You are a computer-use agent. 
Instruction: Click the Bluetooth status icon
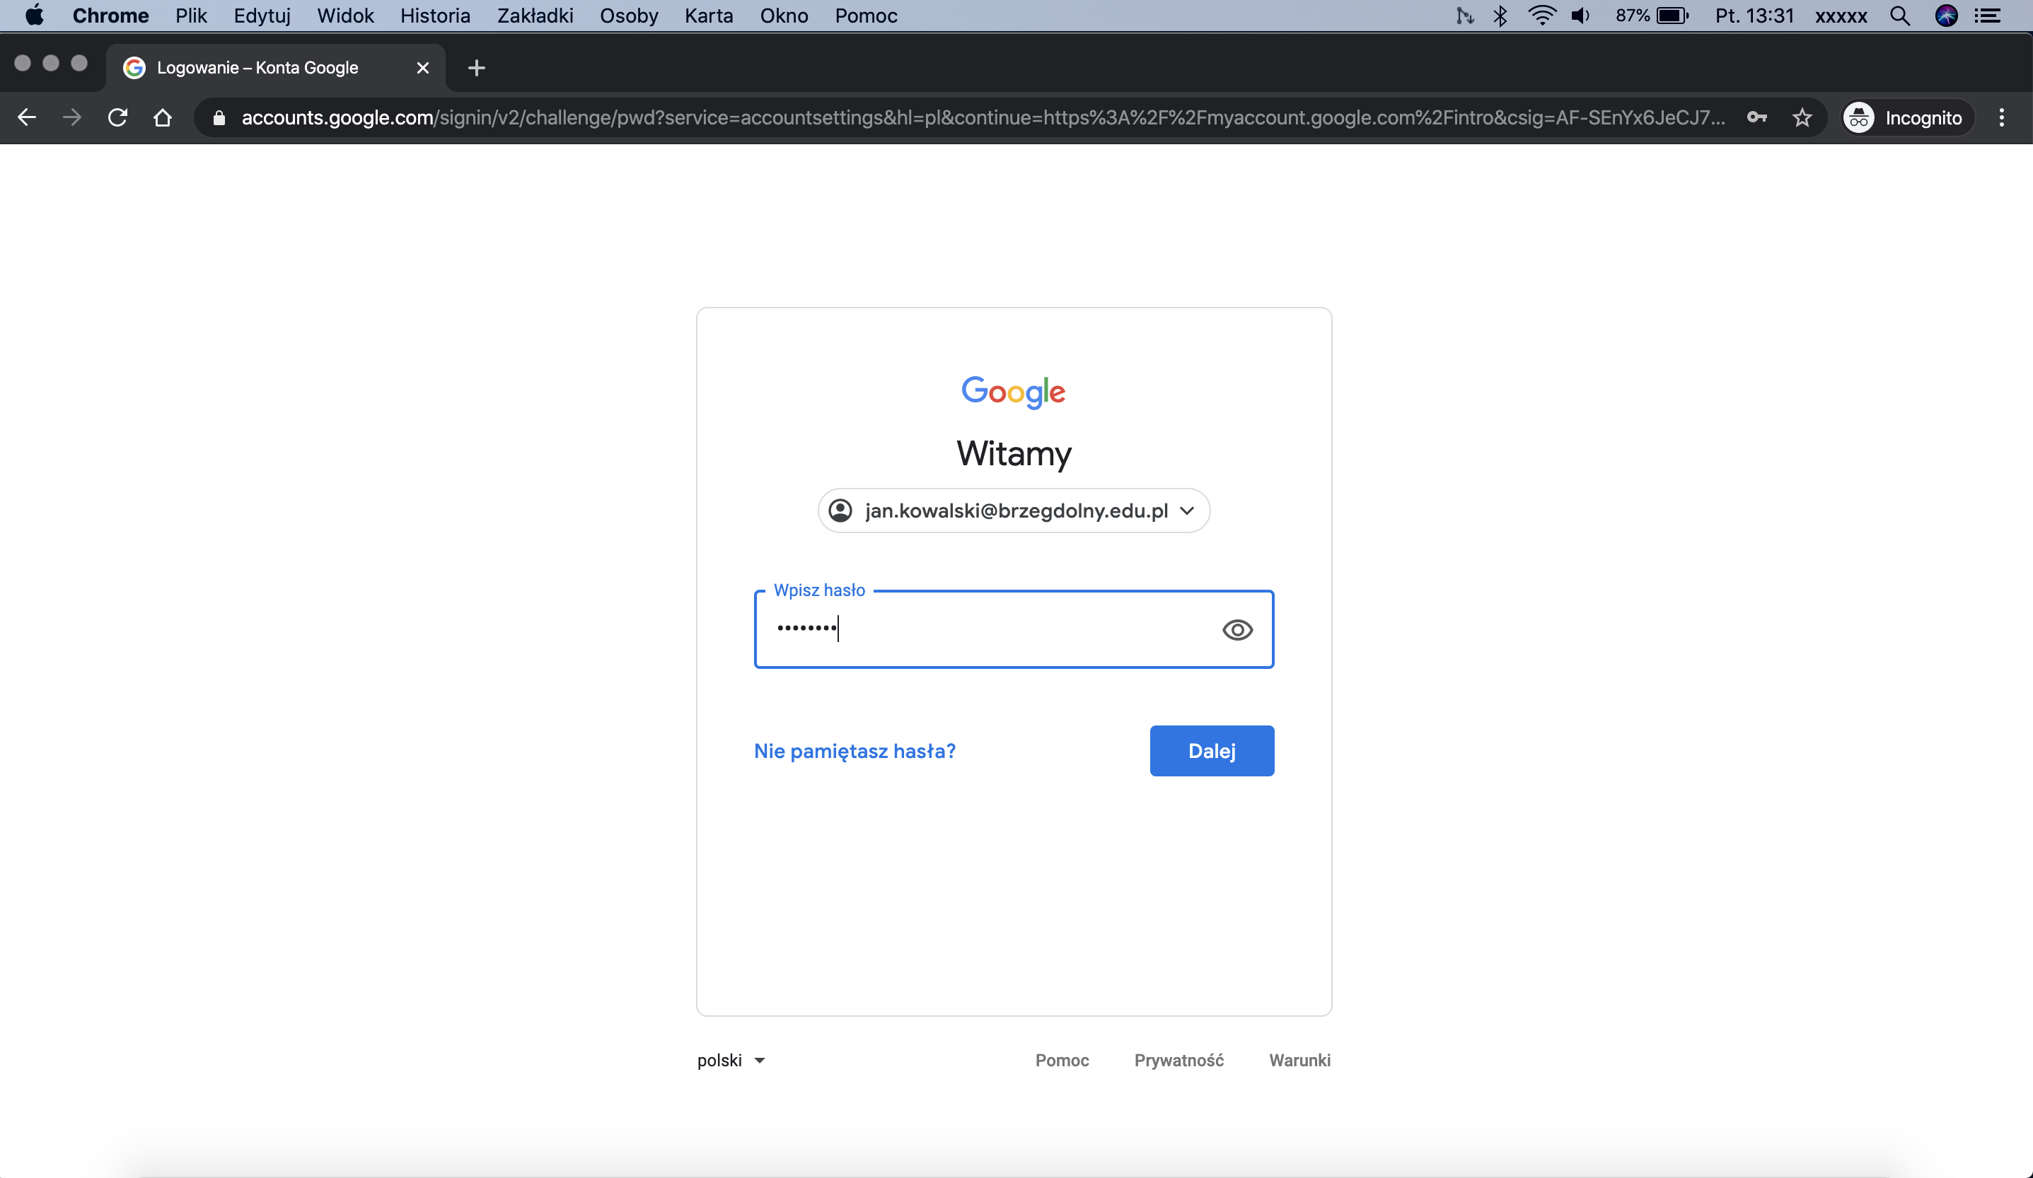pyautogui.click(x=1500, y=16)
